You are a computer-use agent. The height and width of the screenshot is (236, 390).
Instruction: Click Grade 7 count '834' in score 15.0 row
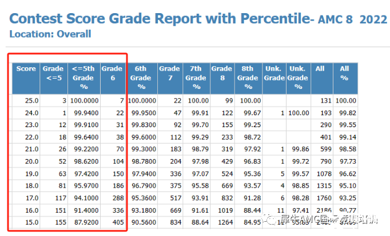click(x=176, y=223)
